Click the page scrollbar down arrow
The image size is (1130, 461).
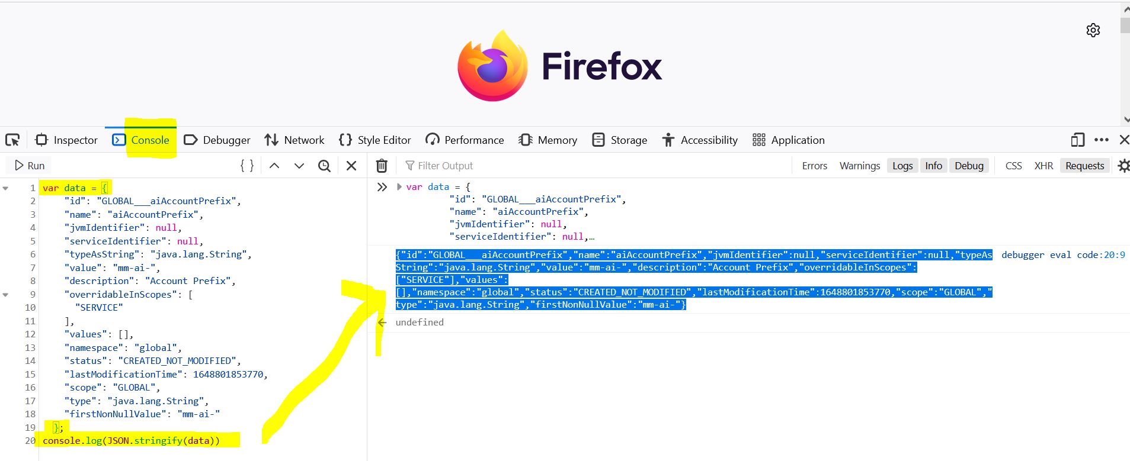[x=1125, y=120]
